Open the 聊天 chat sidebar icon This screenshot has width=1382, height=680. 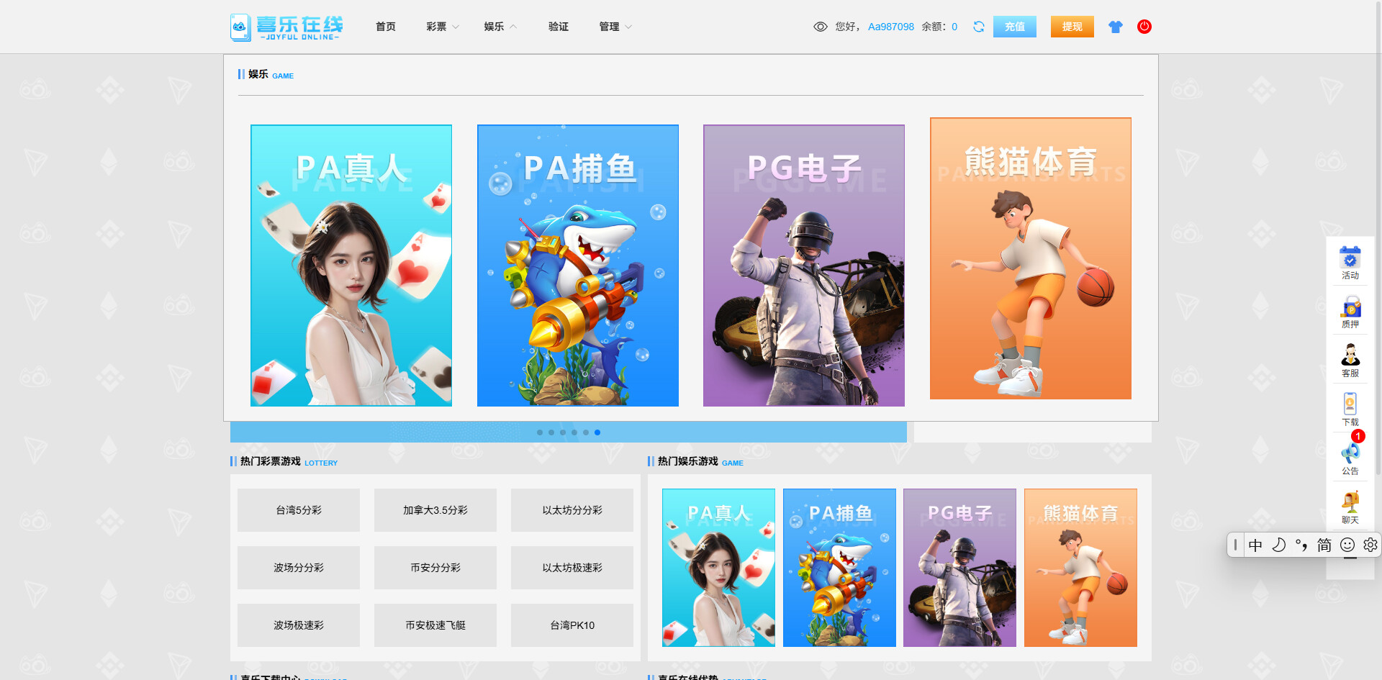tap(1350, 507)
